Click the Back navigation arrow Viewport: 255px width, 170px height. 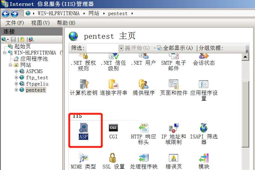(x=6, y=14)
